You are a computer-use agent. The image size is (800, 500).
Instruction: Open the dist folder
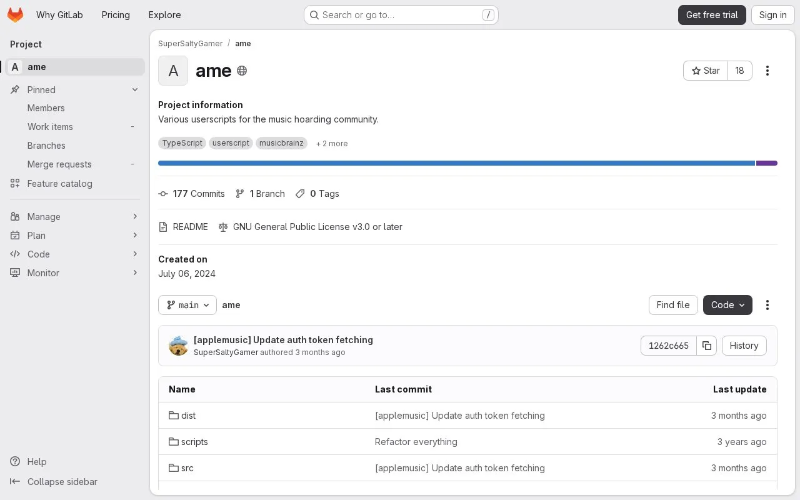(188, 416)
